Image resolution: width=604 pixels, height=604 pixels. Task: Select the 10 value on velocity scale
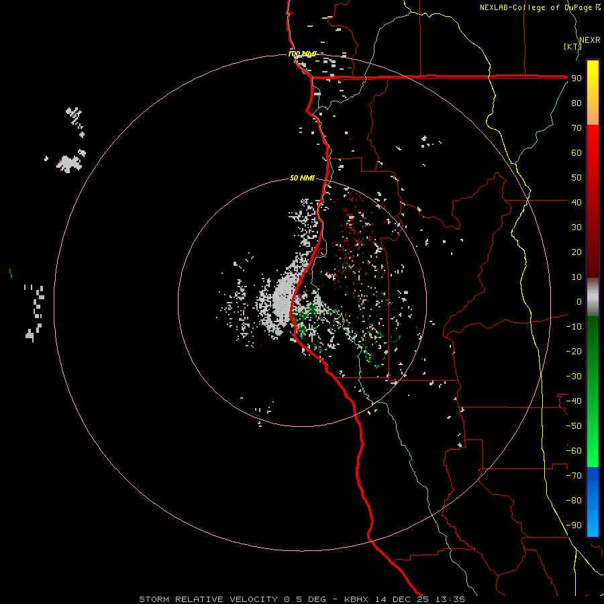pos(576,277)
